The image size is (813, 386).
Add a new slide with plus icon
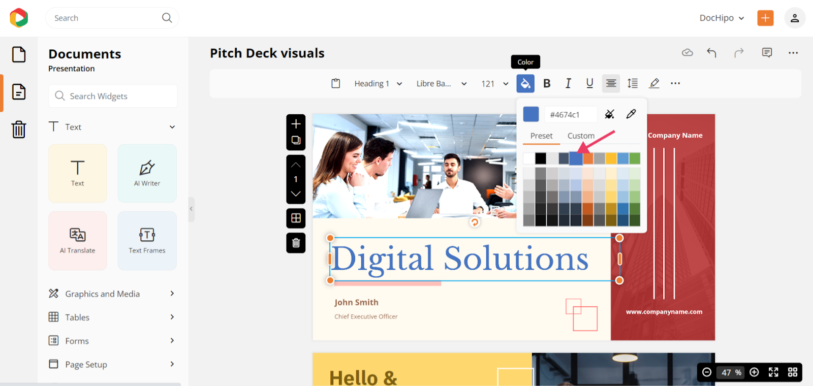click(x=296, y=124)
